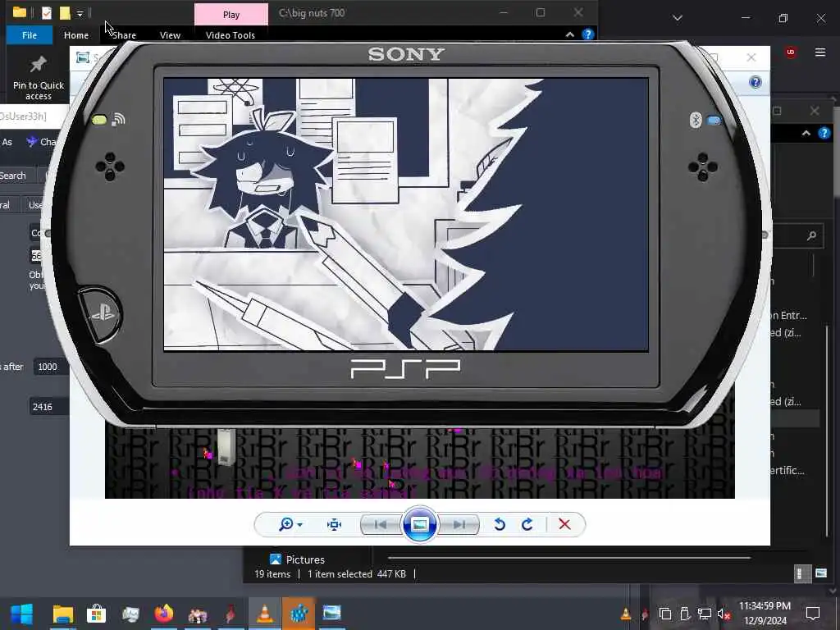Open the Firefox hamburger menu
The height and width of the screenshot is (630, 840).
click(820, 52)
